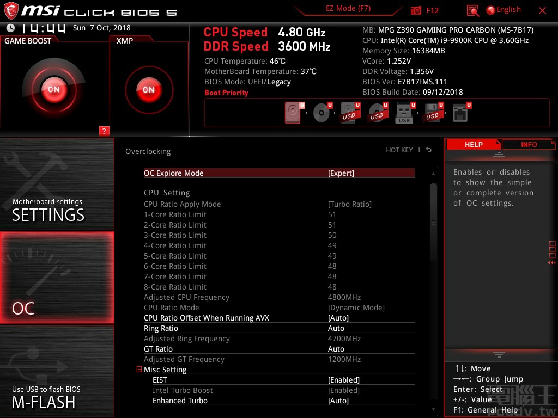
Task: Click the back arrow near HOT KEY
Action: pos(429,150)
